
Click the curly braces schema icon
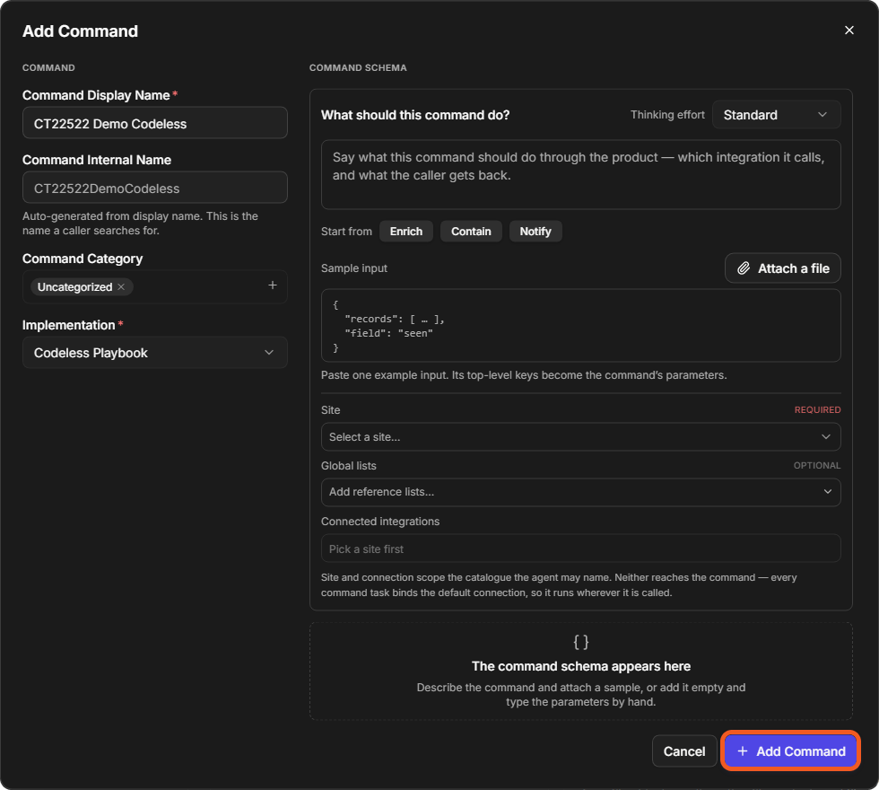581,642
